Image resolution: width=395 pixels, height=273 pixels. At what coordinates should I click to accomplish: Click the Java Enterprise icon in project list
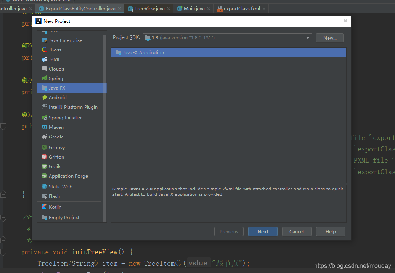(44, 40)
